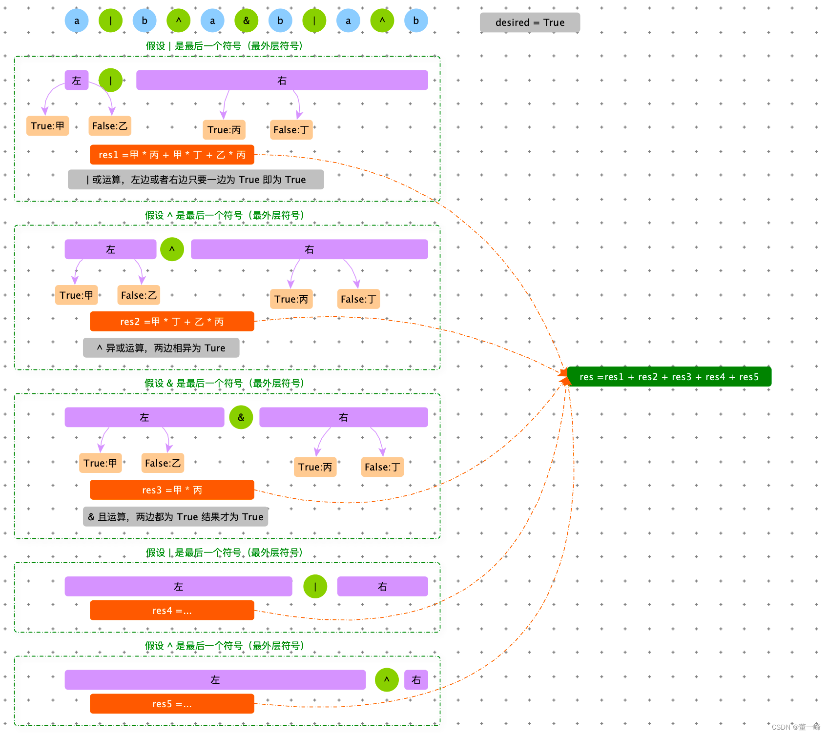The width and height of the screenshot is (828, 735).
Task: Click the 'False:乙' box above res1 formula
Action: pyautogui.click(x=110, y=126)
